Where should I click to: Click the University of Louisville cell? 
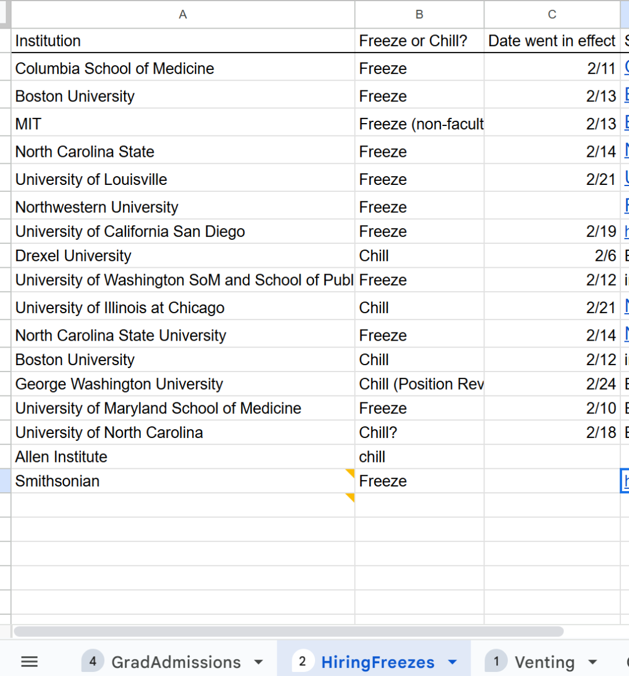tap(183, 179)
